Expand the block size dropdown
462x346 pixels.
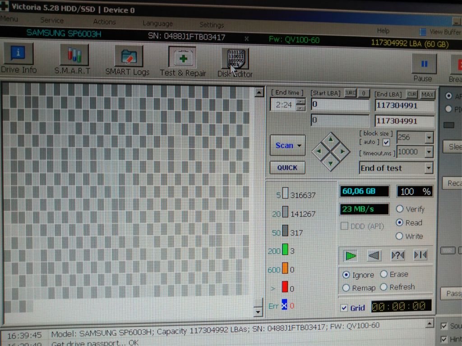429,137
